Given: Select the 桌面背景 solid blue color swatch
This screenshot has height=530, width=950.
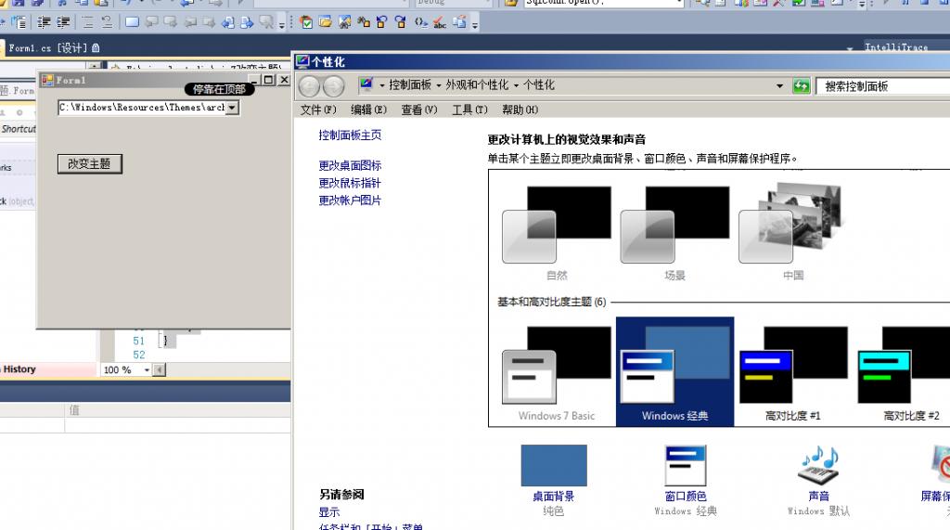Looking at the screenshot, I should pos(553,466).
